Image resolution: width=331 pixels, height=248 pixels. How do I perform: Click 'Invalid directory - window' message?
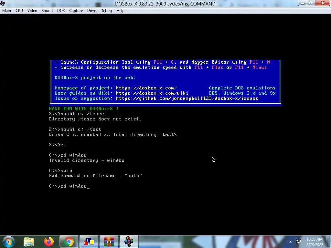click(87, 160)
